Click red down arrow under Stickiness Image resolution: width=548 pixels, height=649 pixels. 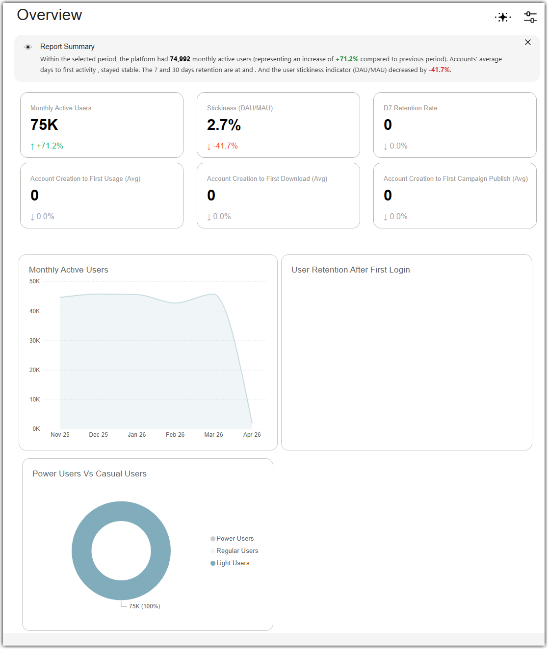point(209,146)
